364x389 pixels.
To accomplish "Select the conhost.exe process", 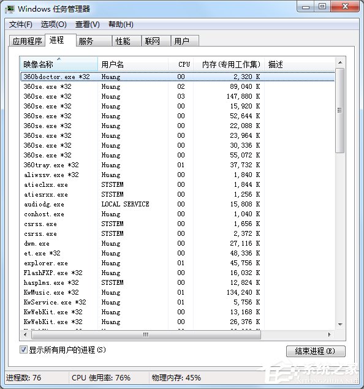I will 178,214.
